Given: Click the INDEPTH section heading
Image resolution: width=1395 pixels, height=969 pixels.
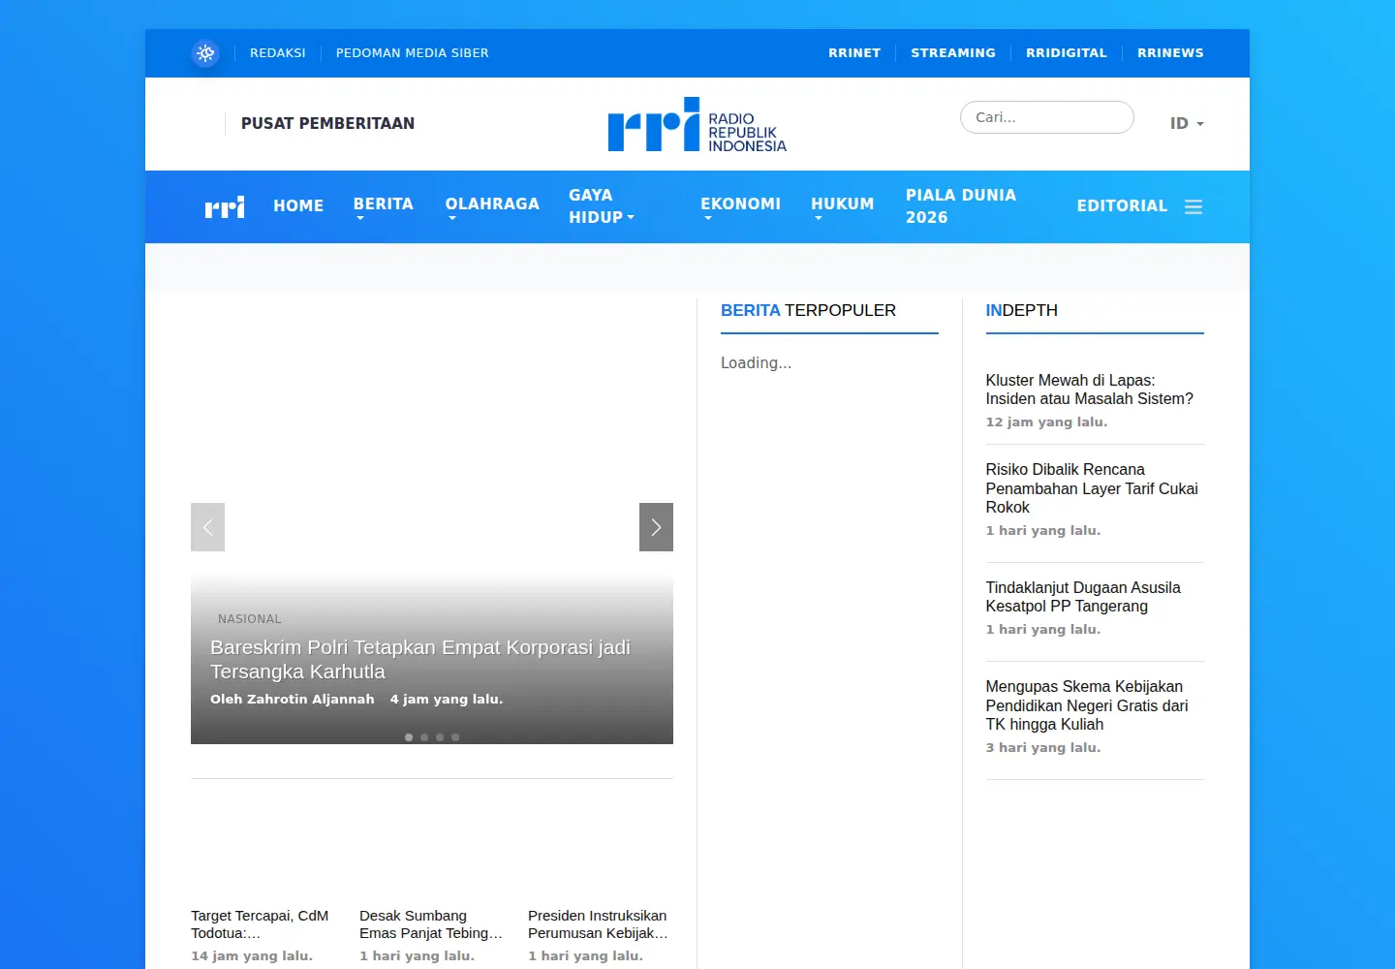Looking at the screenshot, I should click(1021, 310).
